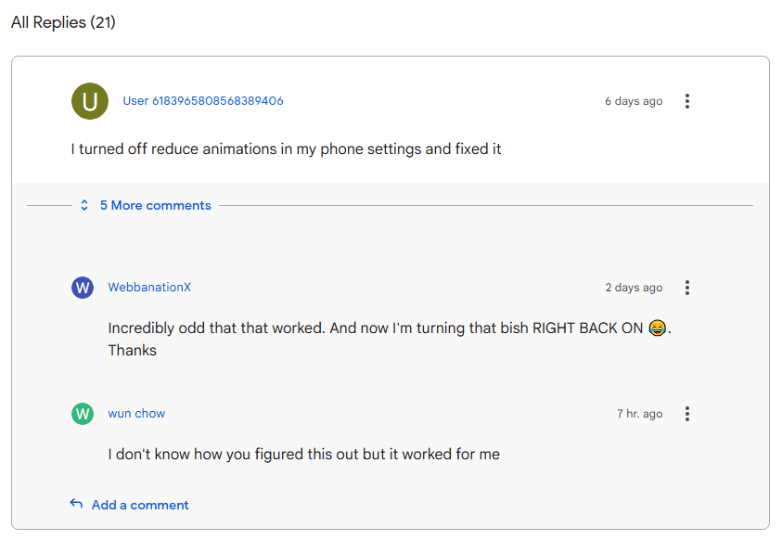Open the wun chow username link

136,414
